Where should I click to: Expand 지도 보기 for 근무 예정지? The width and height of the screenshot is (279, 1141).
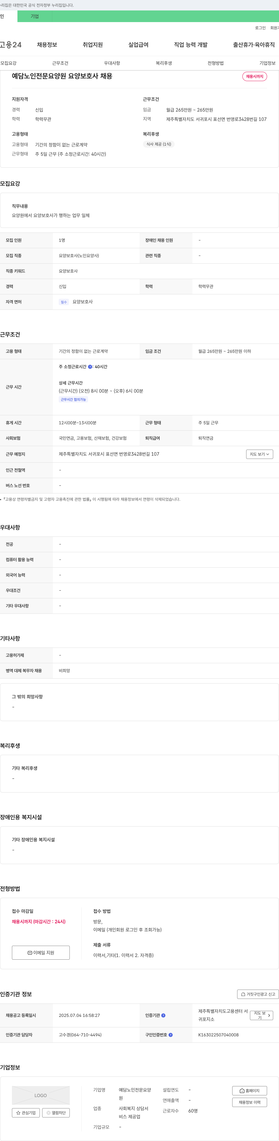pos(260,454)
